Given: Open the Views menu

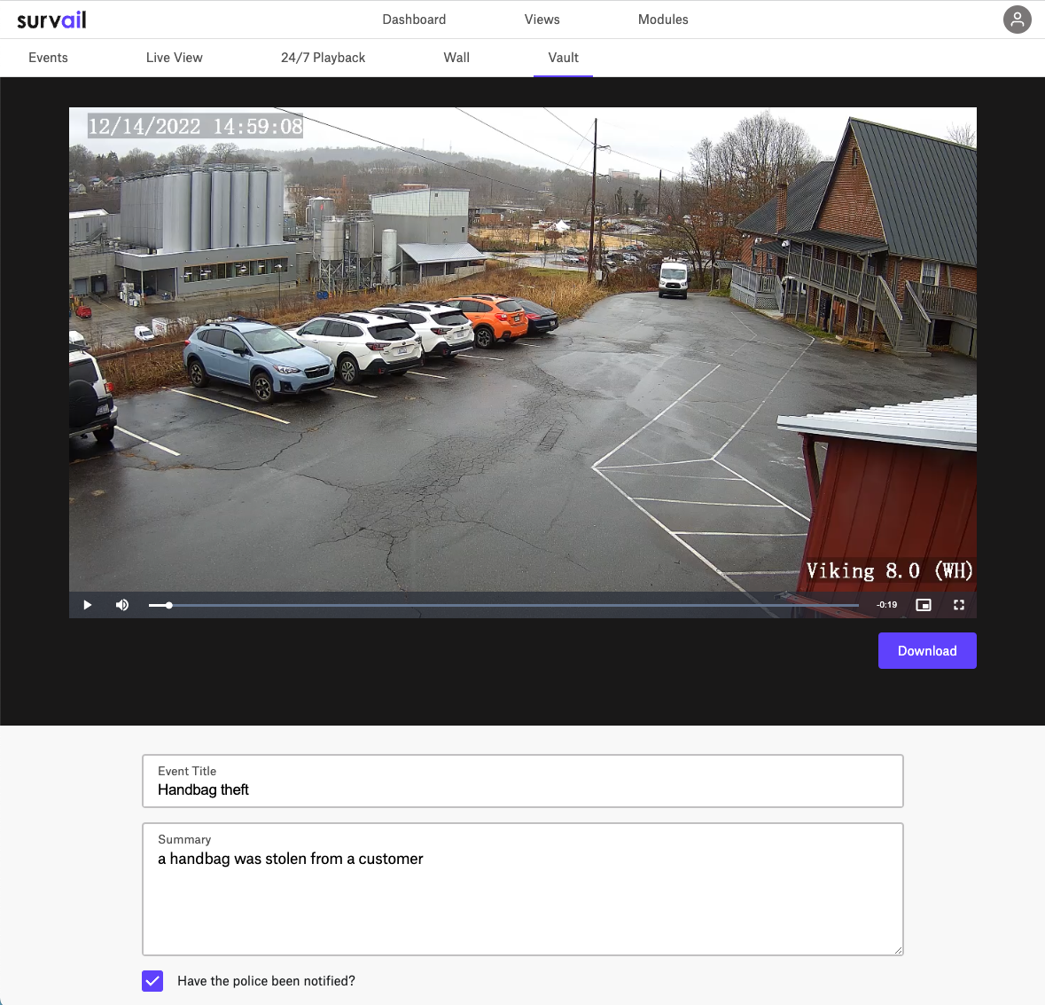Looking at the screenshot, I should (542, 20).
